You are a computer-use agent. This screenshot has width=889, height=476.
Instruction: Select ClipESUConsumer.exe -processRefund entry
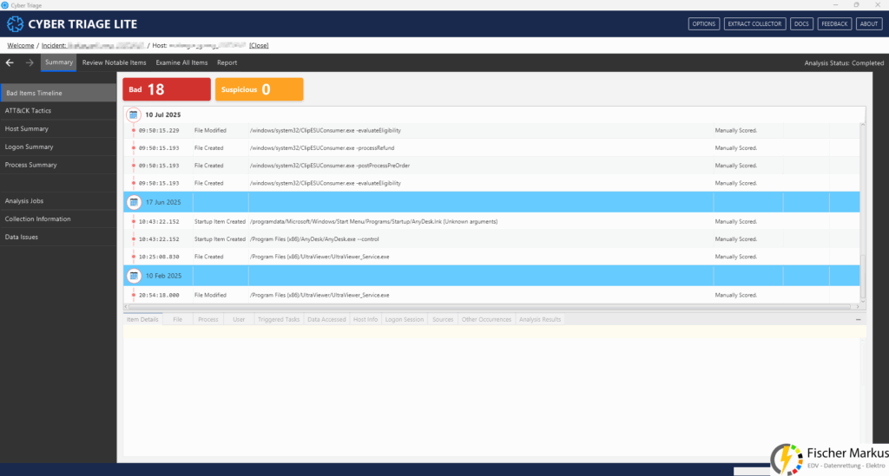click(x=491, y=147)
